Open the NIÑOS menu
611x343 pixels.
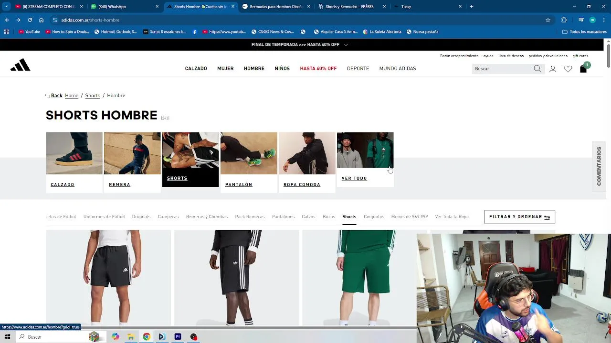pos(282,69)
